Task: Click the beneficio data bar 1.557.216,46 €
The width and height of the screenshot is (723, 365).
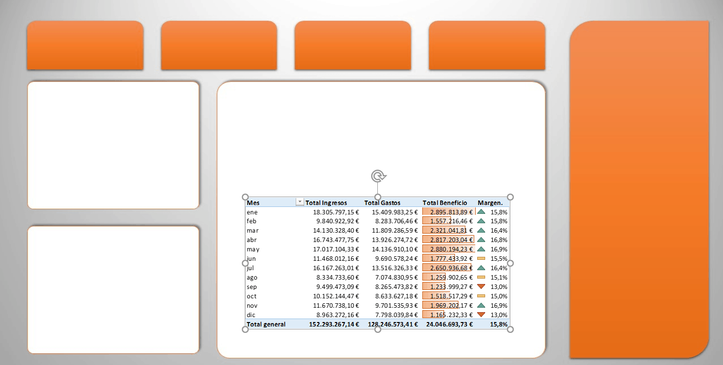Action: coord(436,221)
